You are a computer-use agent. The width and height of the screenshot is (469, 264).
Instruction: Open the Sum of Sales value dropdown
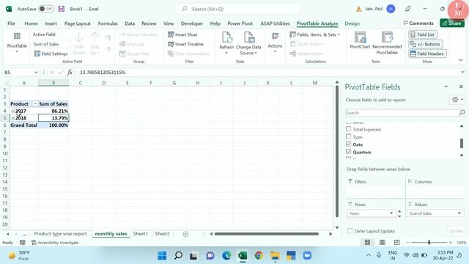coord(459,213)
